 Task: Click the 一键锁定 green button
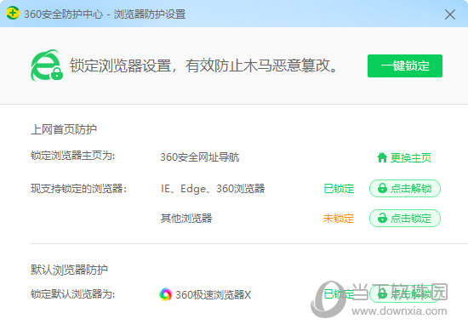[x=405, y=66]
